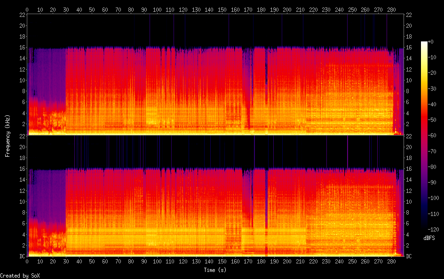The image size is (444, 279).
Task: Click the '16' tick on the upper channel's left axis
Action: [x=23, y=48]
